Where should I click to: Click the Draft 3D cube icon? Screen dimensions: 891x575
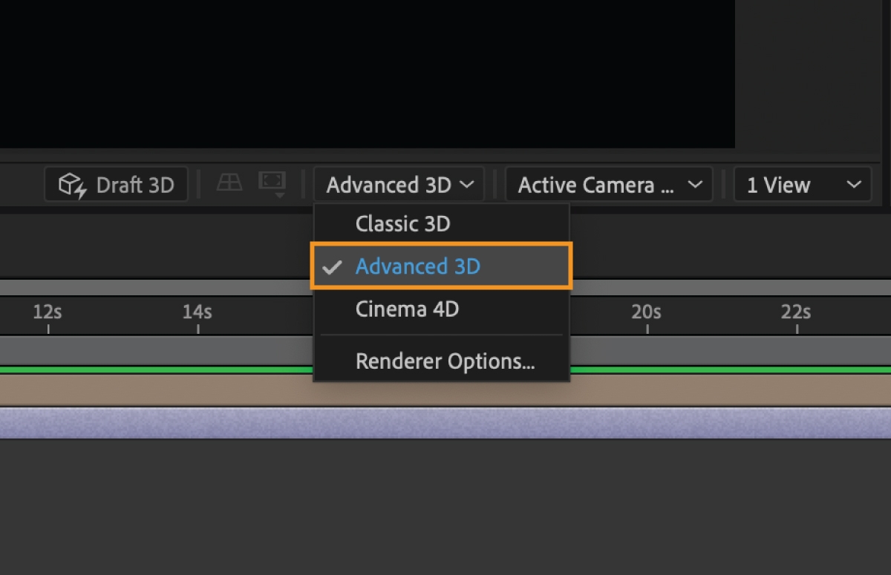(70, 184)
